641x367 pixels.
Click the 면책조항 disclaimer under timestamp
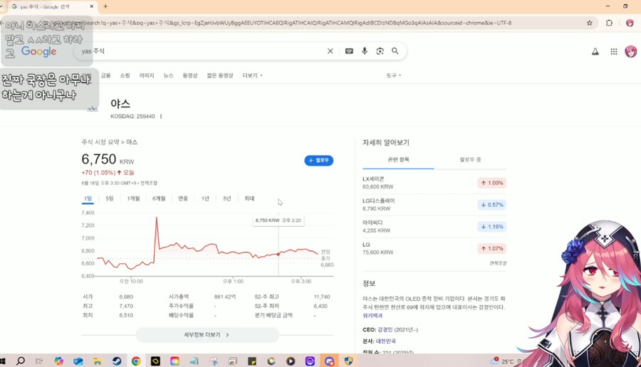(149, 183)
